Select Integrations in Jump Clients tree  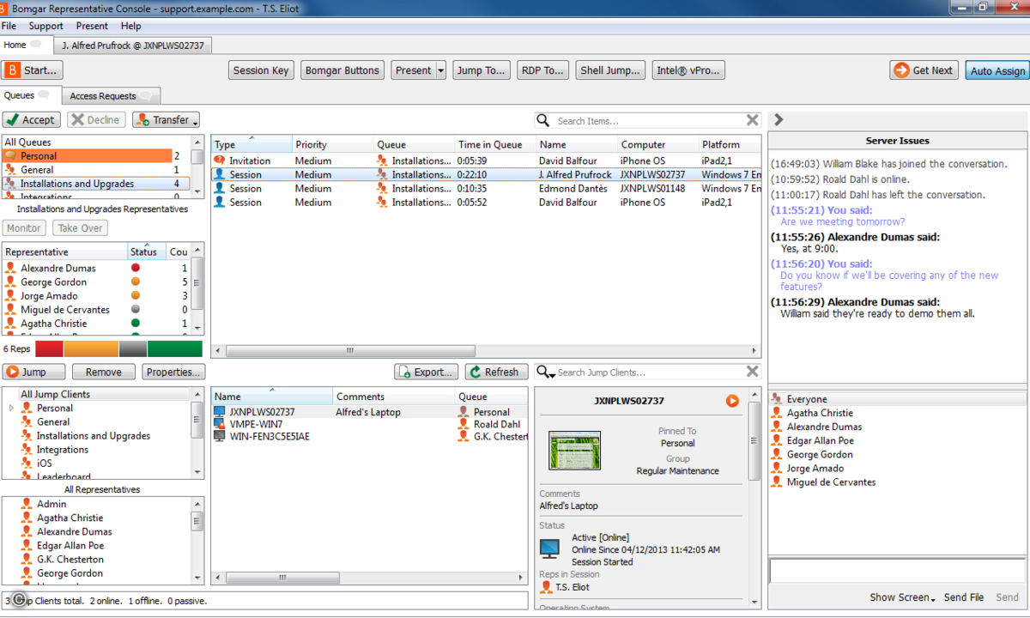[x=63, y=450]
